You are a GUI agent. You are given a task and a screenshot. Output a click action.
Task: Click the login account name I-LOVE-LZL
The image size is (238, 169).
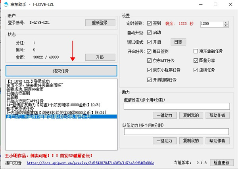(39, 23)
